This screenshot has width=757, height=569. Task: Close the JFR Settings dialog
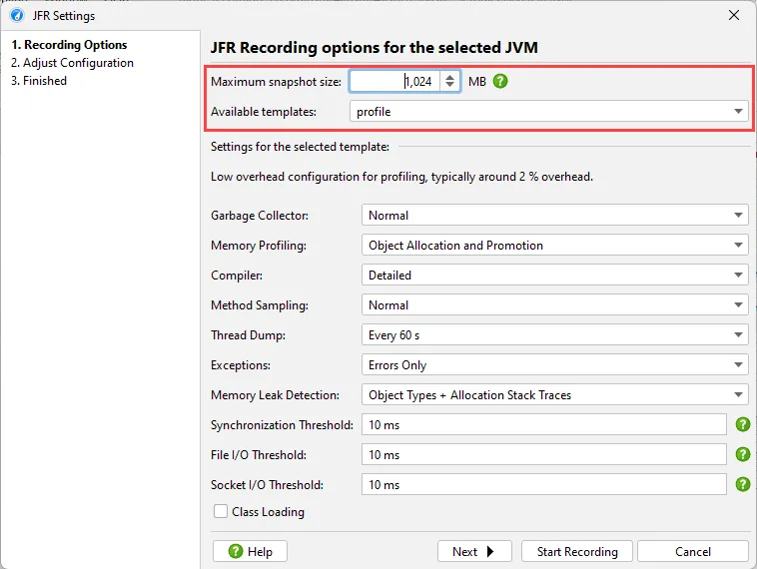pos(734,15)
